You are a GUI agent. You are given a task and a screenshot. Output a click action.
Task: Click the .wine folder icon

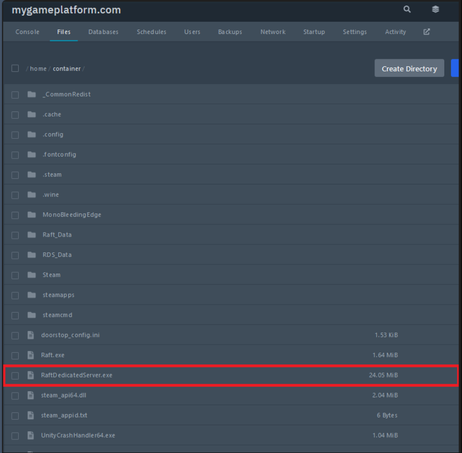(x=31, y=195)
